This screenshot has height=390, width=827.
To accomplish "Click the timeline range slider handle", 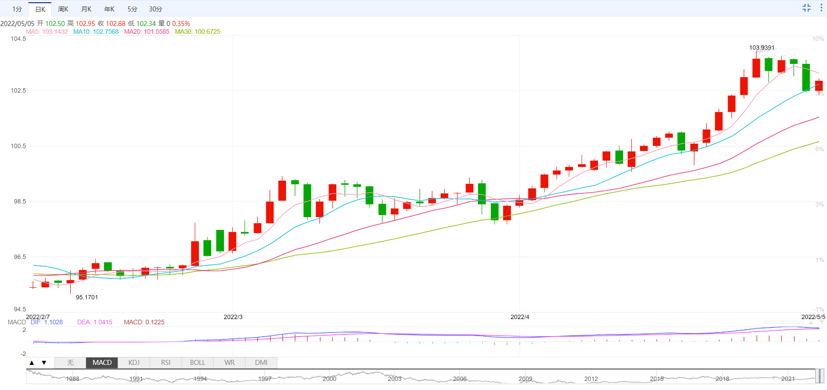I will [x=821, y=376].
